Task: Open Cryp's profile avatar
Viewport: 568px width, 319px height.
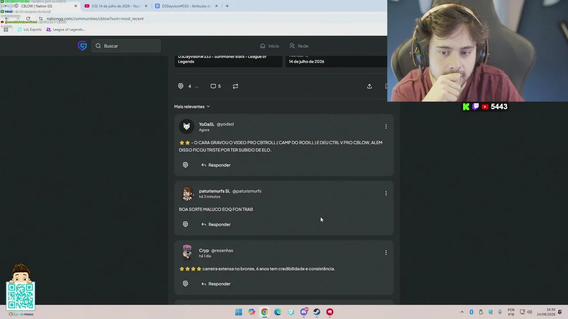Action: pos(187,253)
